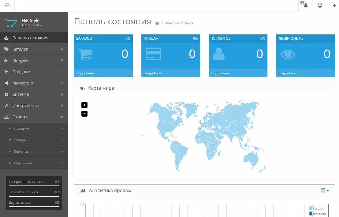Log out using the exit icon
339x217 pixels.
pos(333,5)
